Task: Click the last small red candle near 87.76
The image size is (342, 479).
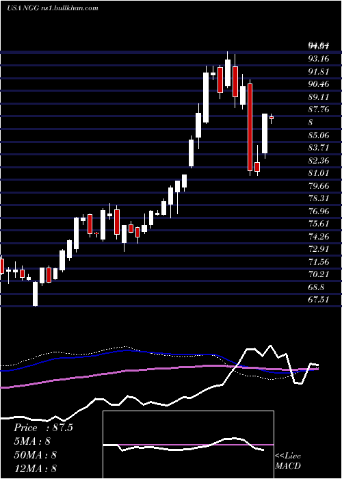Action: [271, 118]
